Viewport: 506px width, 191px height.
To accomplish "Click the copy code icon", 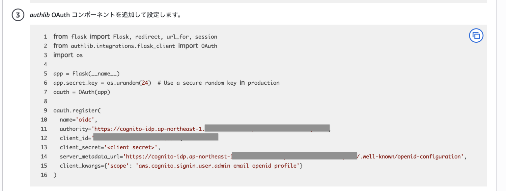I will [x=476, y=35].
